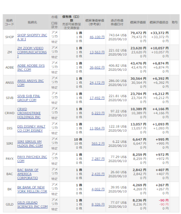Click the 221.81 US$ stock price
This screenshot has width=181, height=214.
point(118,96)
